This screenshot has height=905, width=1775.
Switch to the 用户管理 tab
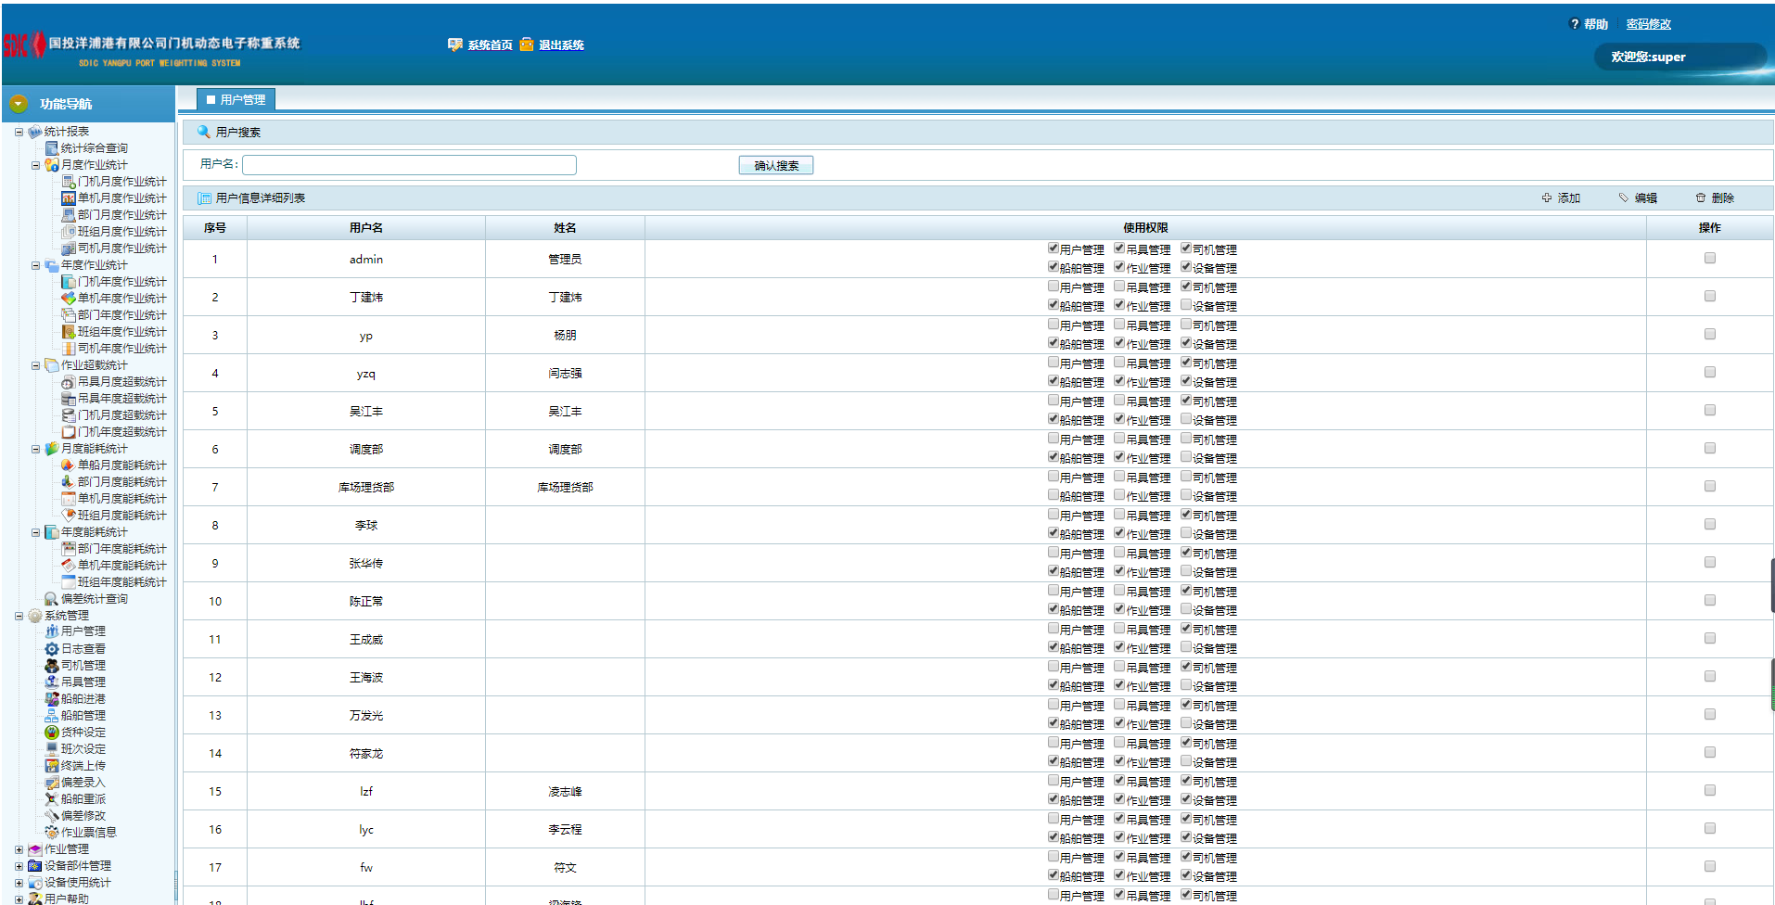click(236, 100)
